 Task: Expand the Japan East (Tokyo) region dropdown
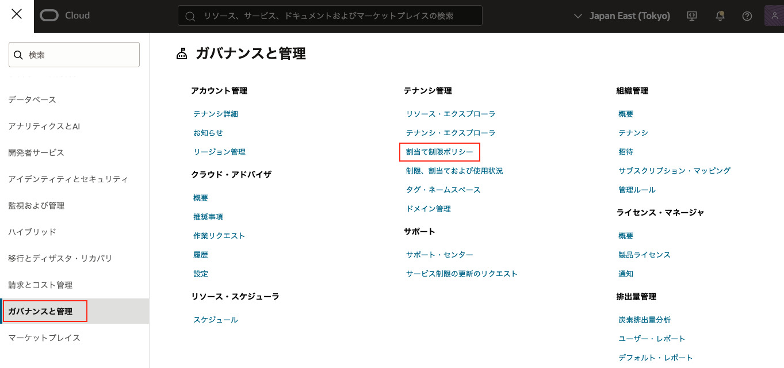[x=622, y=16]
